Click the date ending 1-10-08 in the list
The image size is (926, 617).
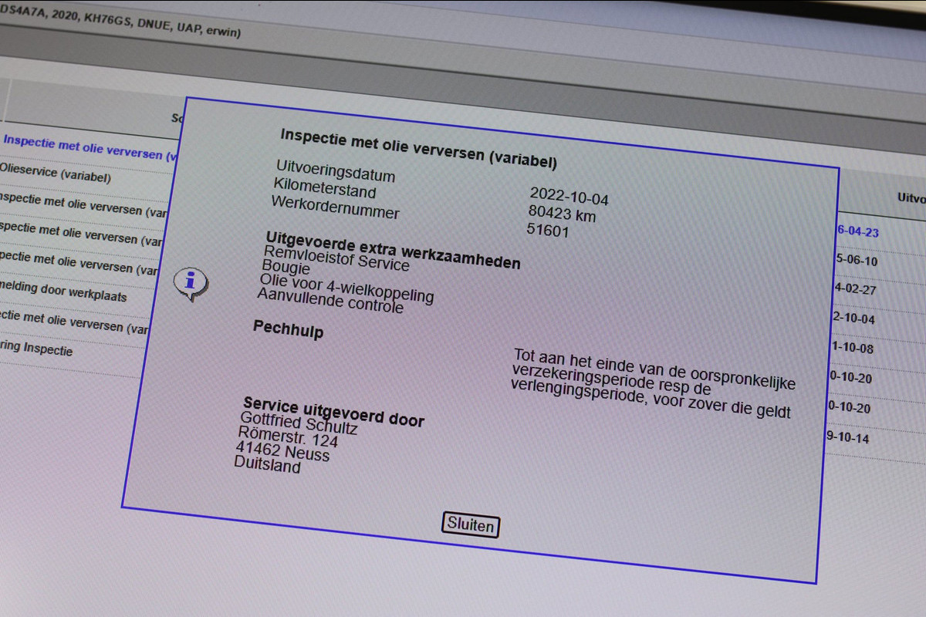[852, 348]
